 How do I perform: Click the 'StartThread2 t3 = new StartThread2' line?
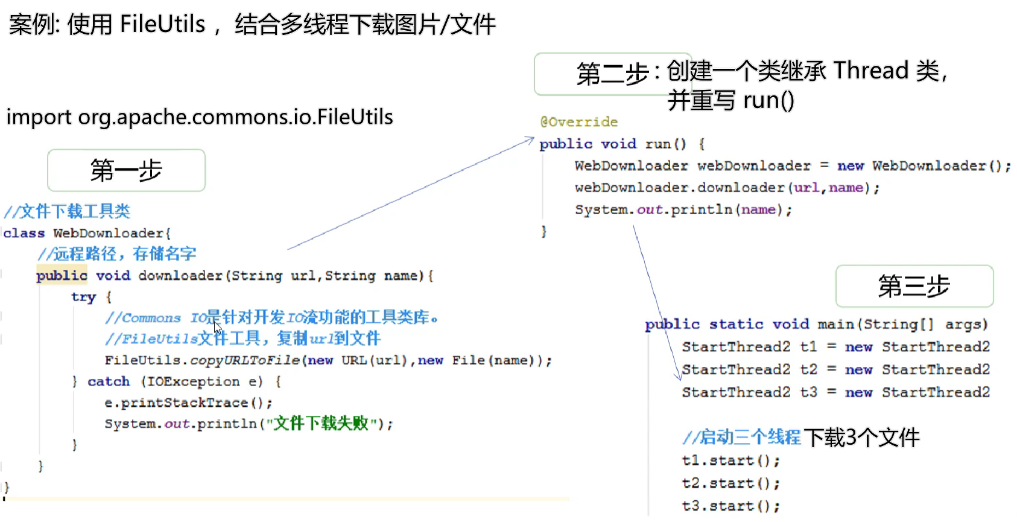pyautogui.click(x=836, y=393)
